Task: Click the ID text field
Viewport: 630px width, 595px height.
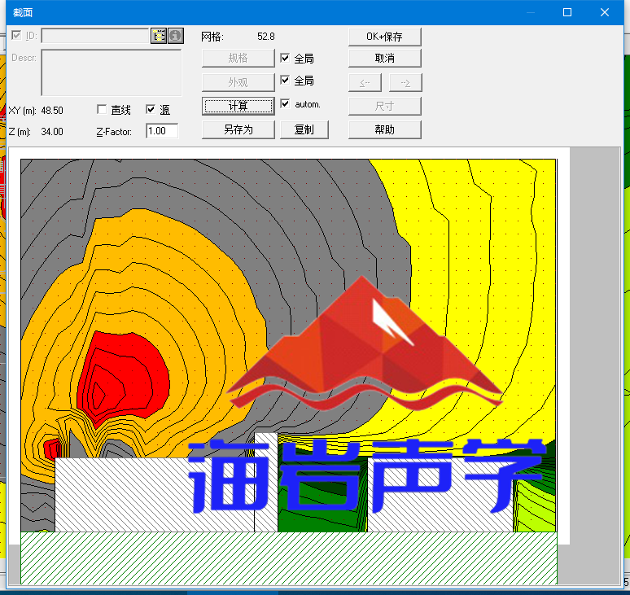Action: (95, 36)
